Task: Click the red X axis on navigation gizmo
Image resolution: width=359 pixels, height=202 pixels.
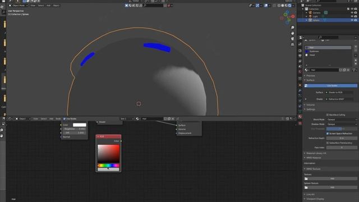Action: (293, 16)
